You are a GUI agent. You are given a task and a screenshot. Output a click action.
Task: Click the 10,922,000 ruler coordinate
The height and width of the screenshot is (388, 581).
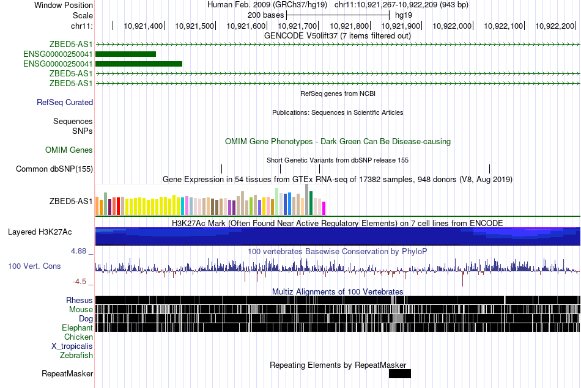pyautogui.click(x=452, y=26)
